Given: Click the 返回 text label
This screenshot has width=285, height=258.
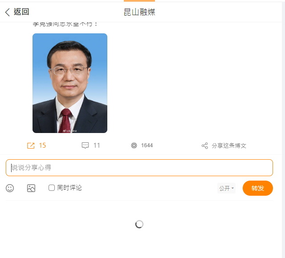Looking at the screenshot, I should pos(21,12).
